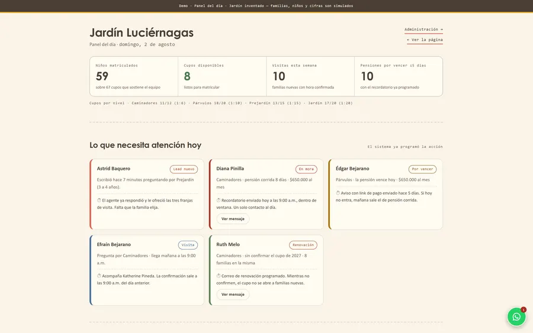Click clock icon in Édgar Bejarano card
Image resolution: width=533 pixels, height=333 pixels.
point(338,193)
